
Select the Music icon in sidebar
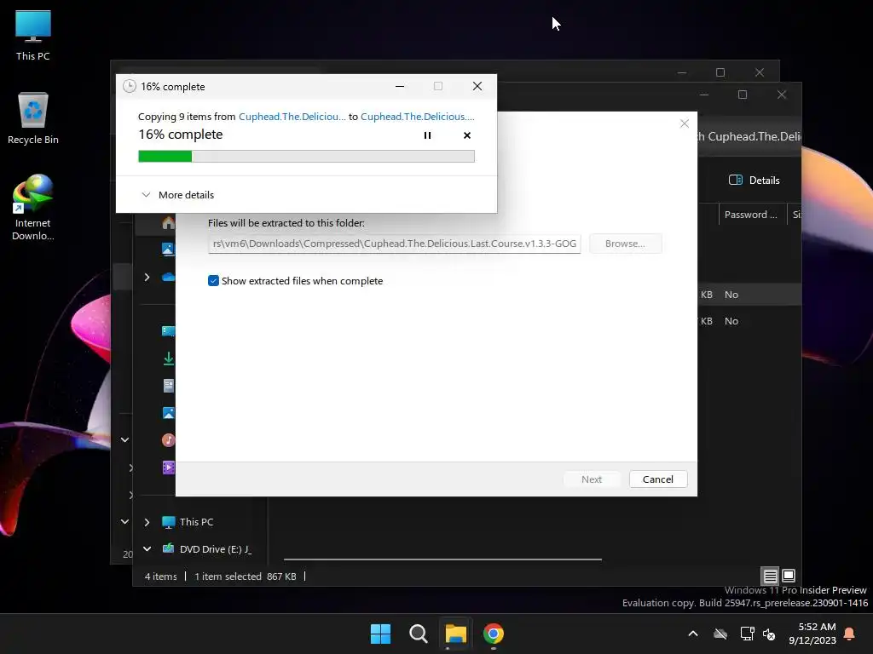tap(168, 440)
